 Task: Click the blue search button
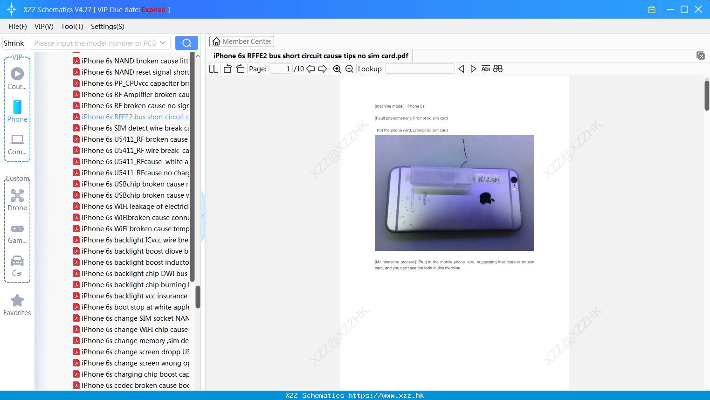pos(186,43)
